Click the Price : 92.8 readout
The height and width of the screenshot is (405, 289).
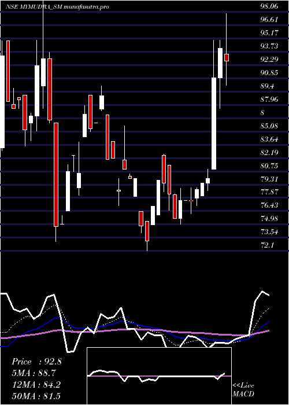click(x=36, y=362)
